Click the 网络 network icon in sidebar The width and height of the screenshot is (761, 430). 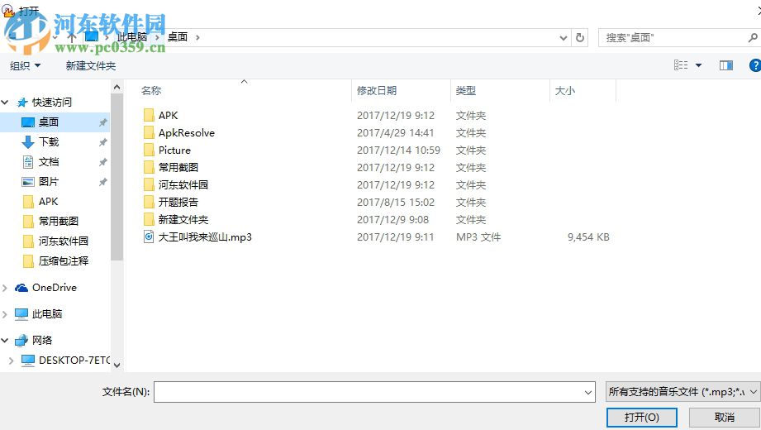click(21, 340)
